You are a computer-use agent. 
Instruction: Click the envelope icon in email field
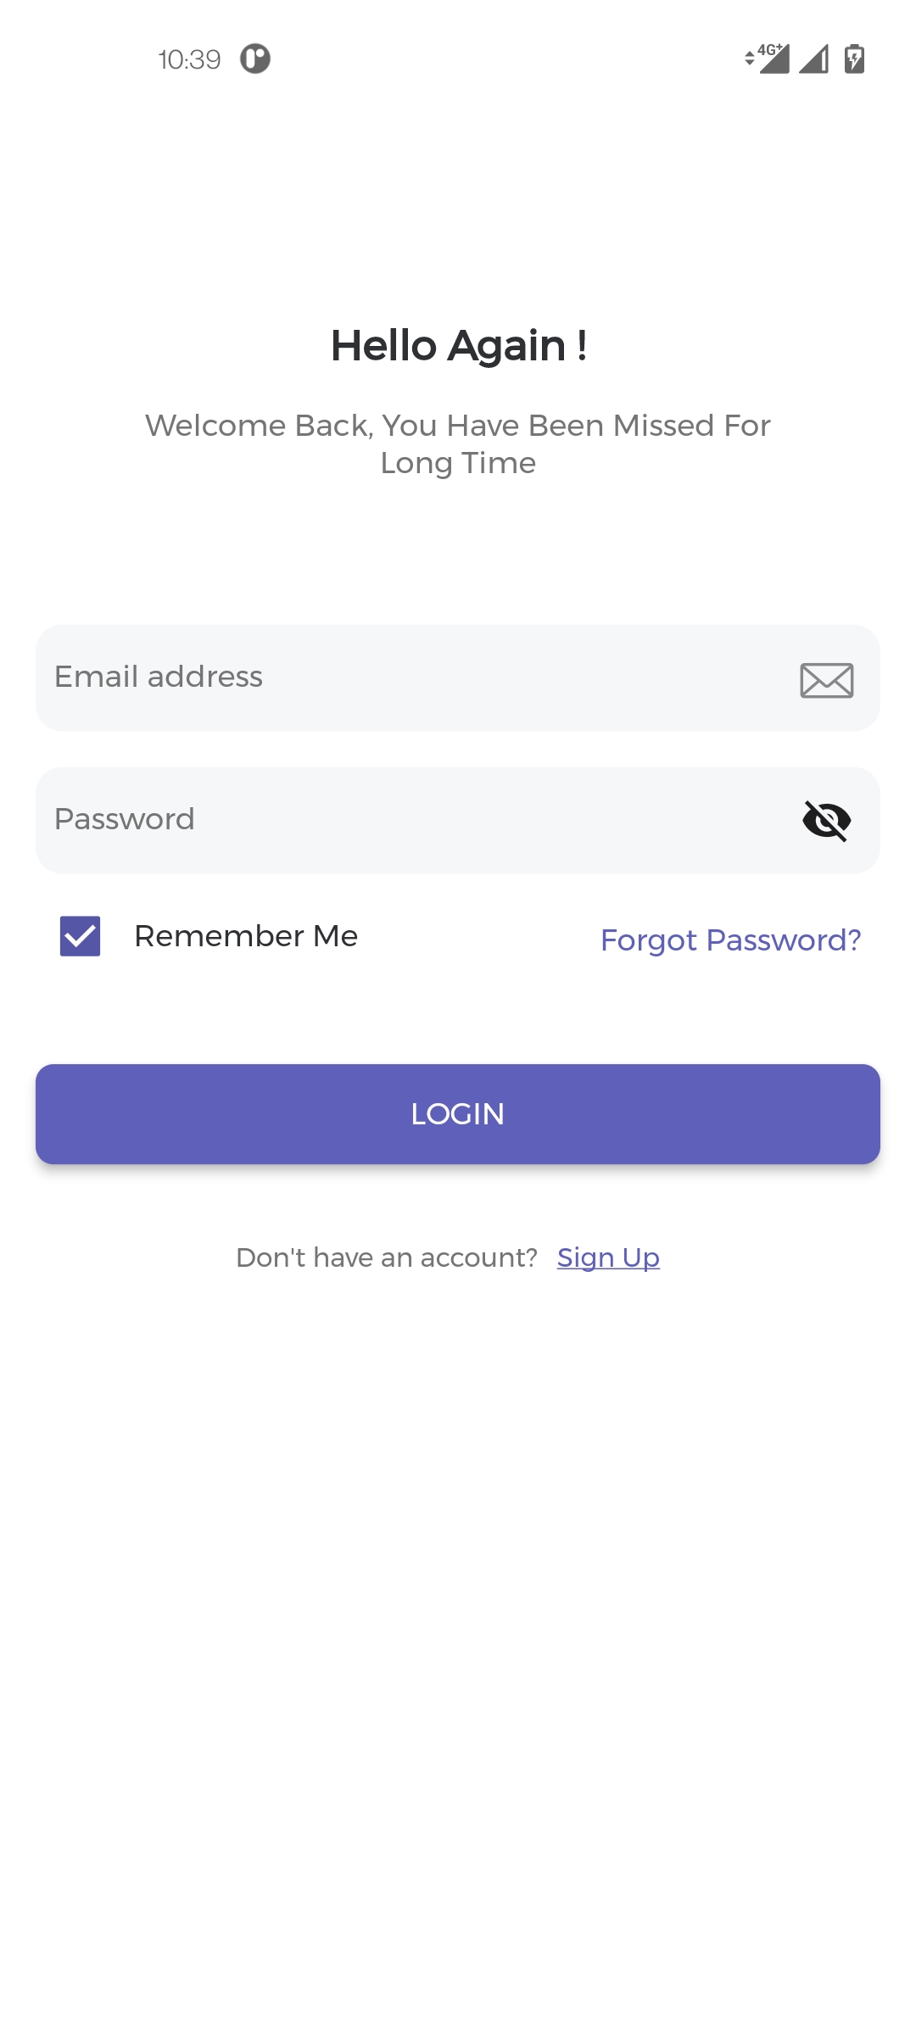pos(826,680)
